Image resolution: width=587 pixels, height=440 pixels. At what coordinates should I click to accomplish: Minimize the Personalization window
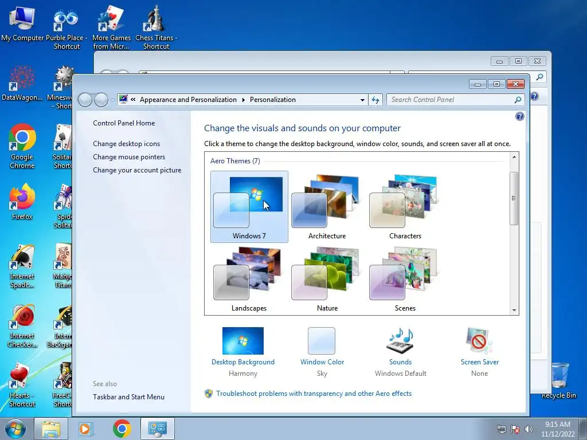coord(478,84)
